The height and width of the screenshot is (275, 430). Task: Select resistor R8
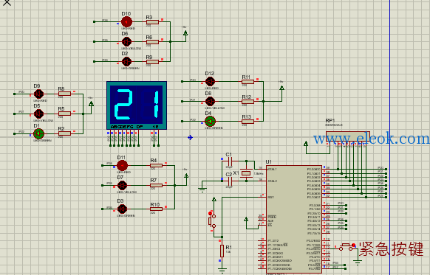click(64, 94)
